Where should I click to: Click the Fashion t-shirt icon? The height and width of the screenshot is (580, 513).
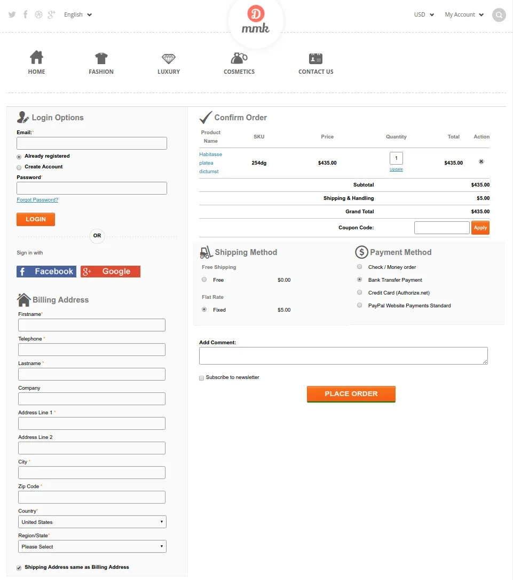[x=101, y=58]
